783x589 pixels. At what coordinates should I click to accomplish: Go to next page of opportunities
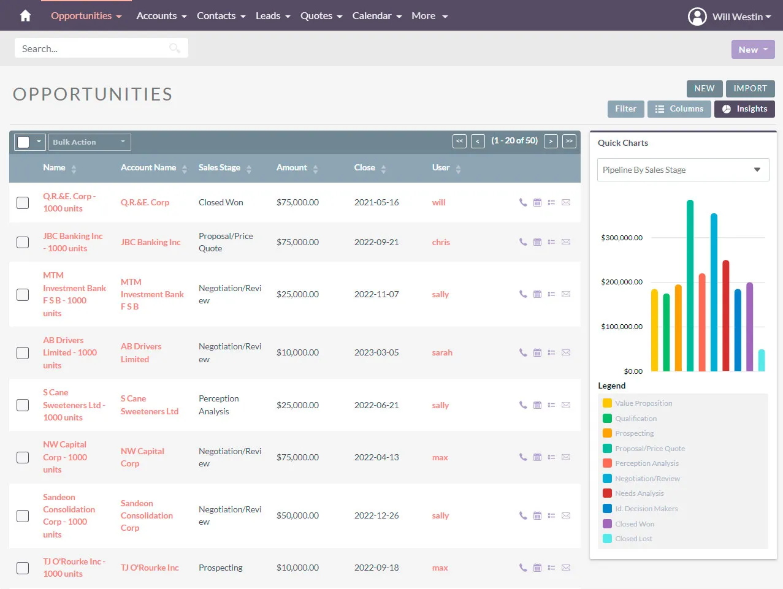click(551, 142)
